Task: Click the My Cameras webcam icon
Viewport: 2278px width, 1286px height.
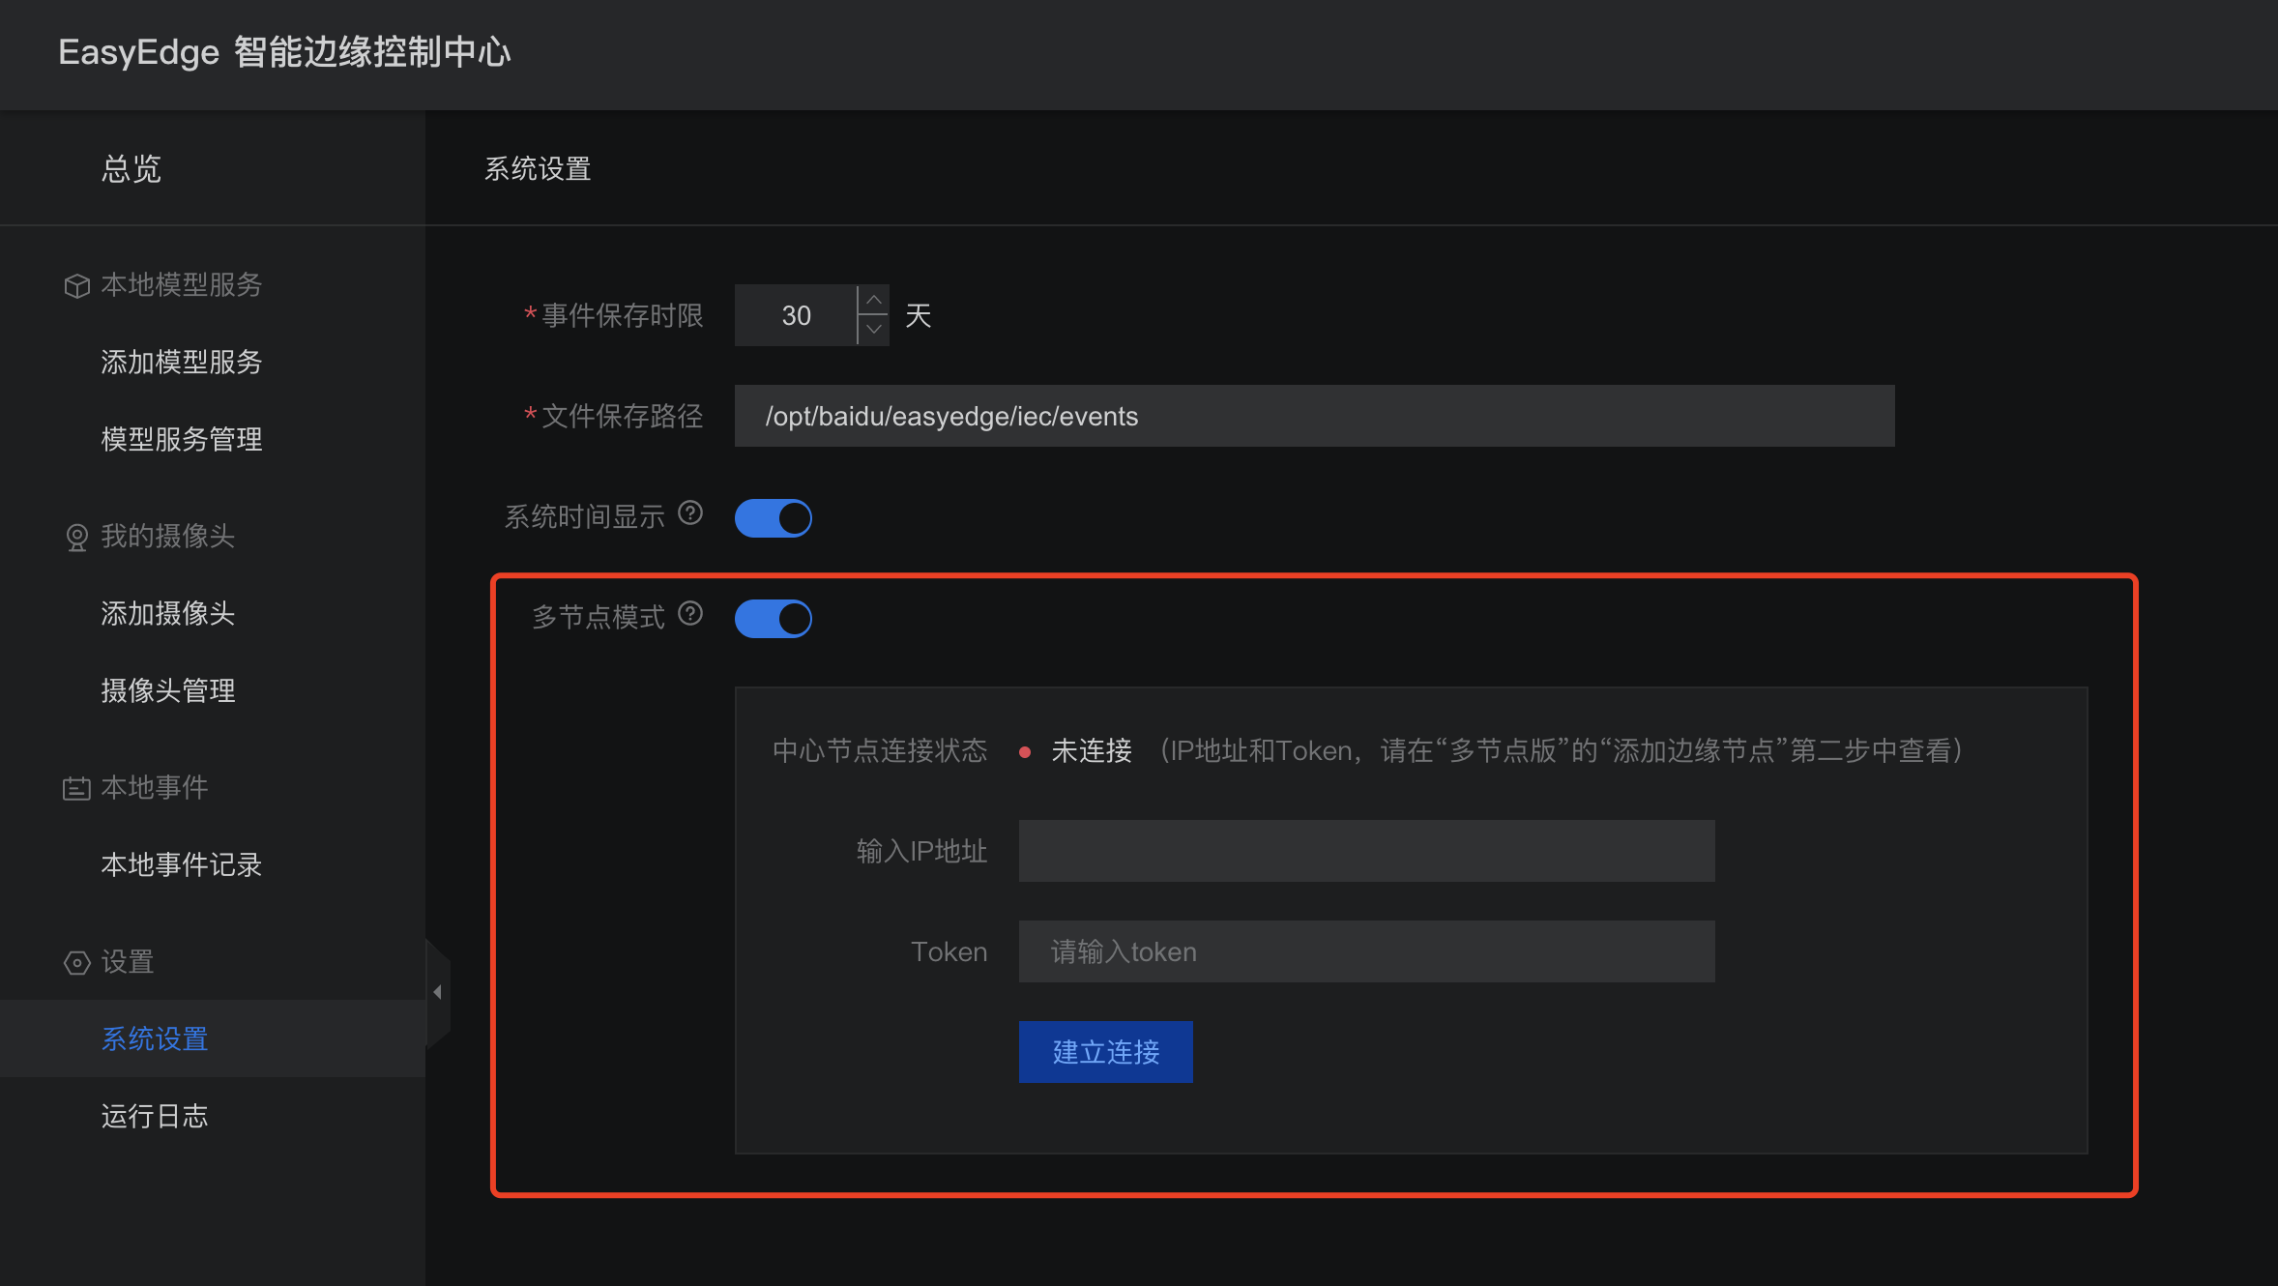Action: click(76, 538)
